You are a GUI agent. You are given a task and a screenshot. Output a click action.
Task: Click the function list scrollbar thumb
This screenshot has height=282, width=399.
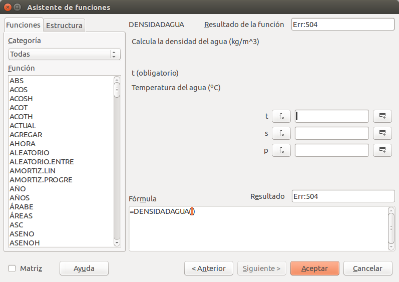(x=117, y=90)
